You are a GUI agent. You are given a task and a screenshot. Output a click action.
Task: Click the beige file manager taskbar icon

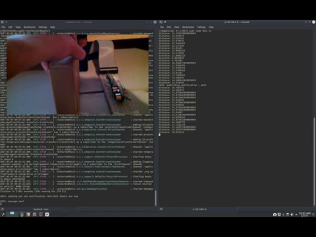point(34,215)
